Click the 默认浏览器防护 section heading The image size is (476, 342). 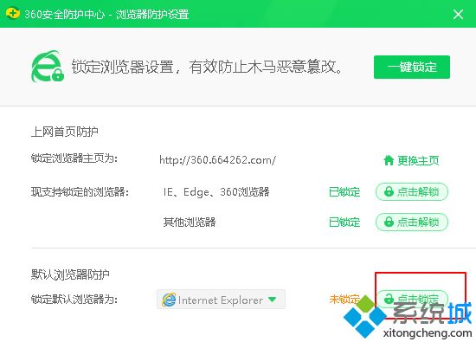70,274
